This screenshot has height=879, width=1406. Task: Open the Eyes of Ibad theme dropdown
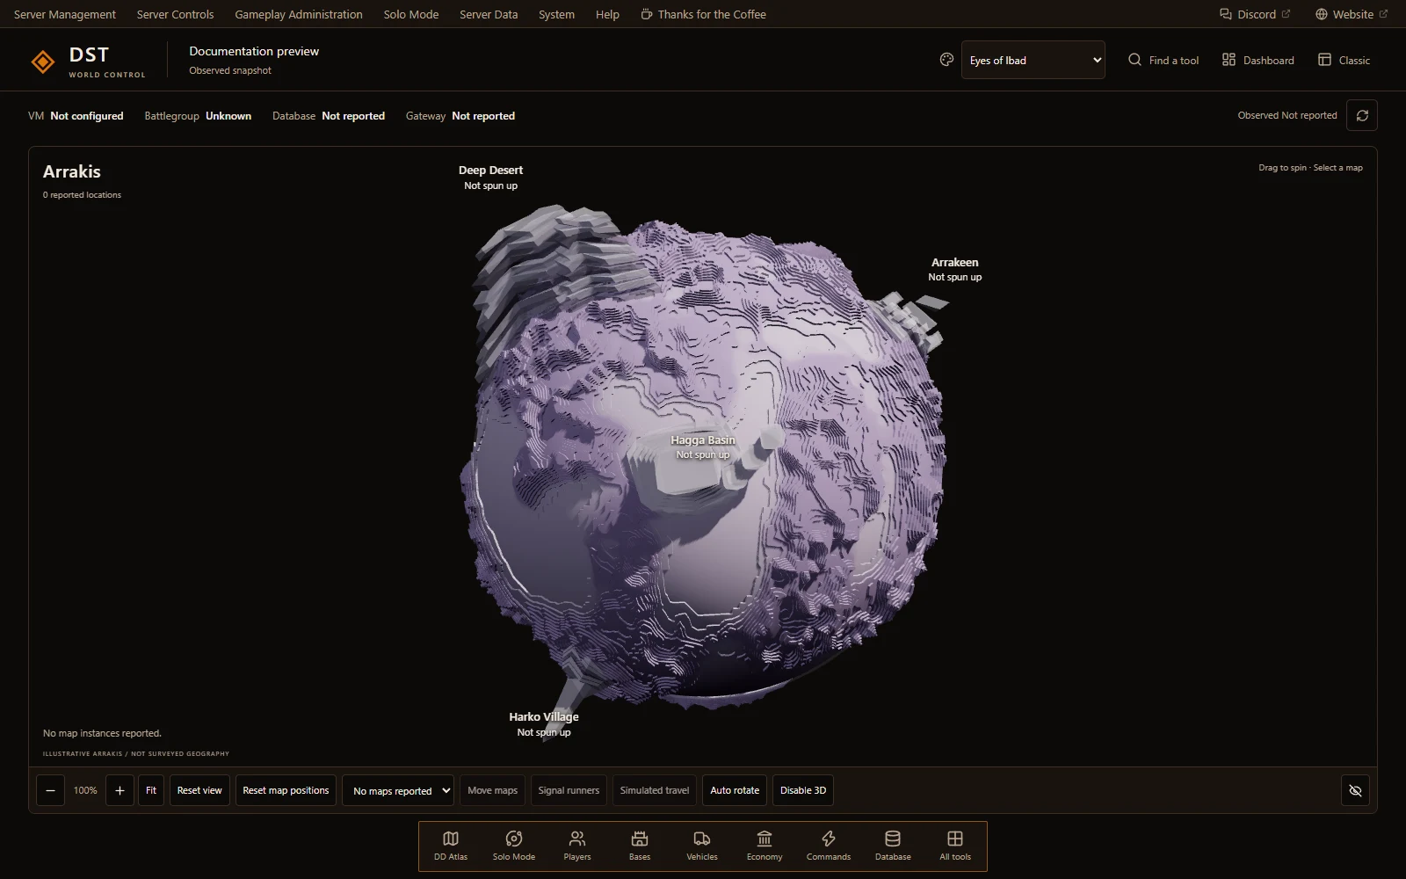click(x=1033, y=60)
